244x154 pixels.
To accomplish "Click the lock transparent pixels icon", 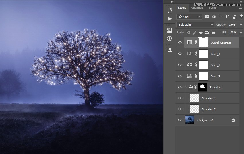I will tap(188, 33).
